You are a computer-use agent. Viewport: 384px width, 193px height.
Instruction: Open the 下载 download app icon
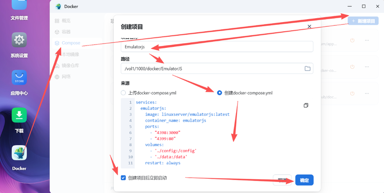19,115
